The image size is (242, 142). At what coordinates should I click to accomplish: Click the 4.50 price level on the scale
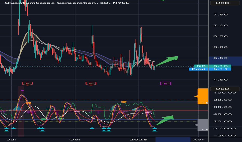220,80
